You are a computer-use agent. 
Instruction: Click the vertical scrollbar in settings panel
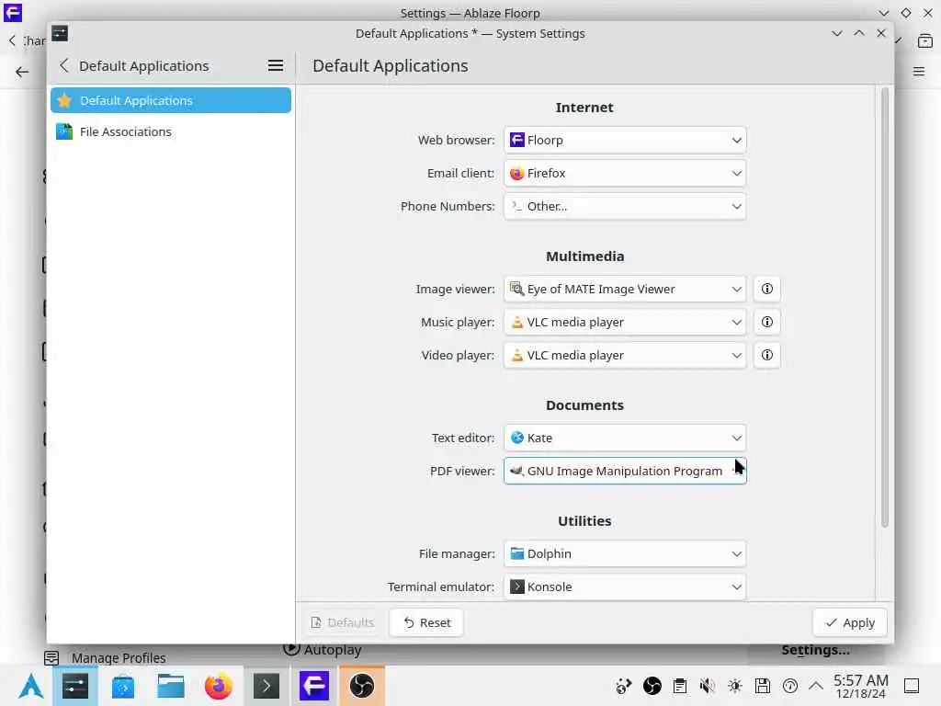click(885, 307)
